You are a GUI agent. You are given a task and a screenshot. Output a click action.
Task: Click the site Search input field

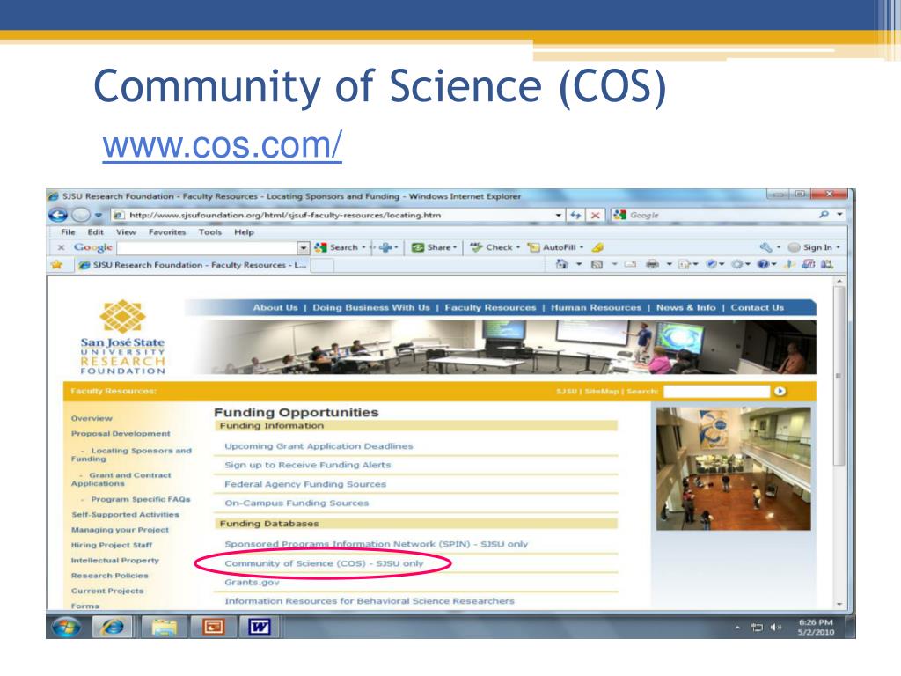(716, 392)
